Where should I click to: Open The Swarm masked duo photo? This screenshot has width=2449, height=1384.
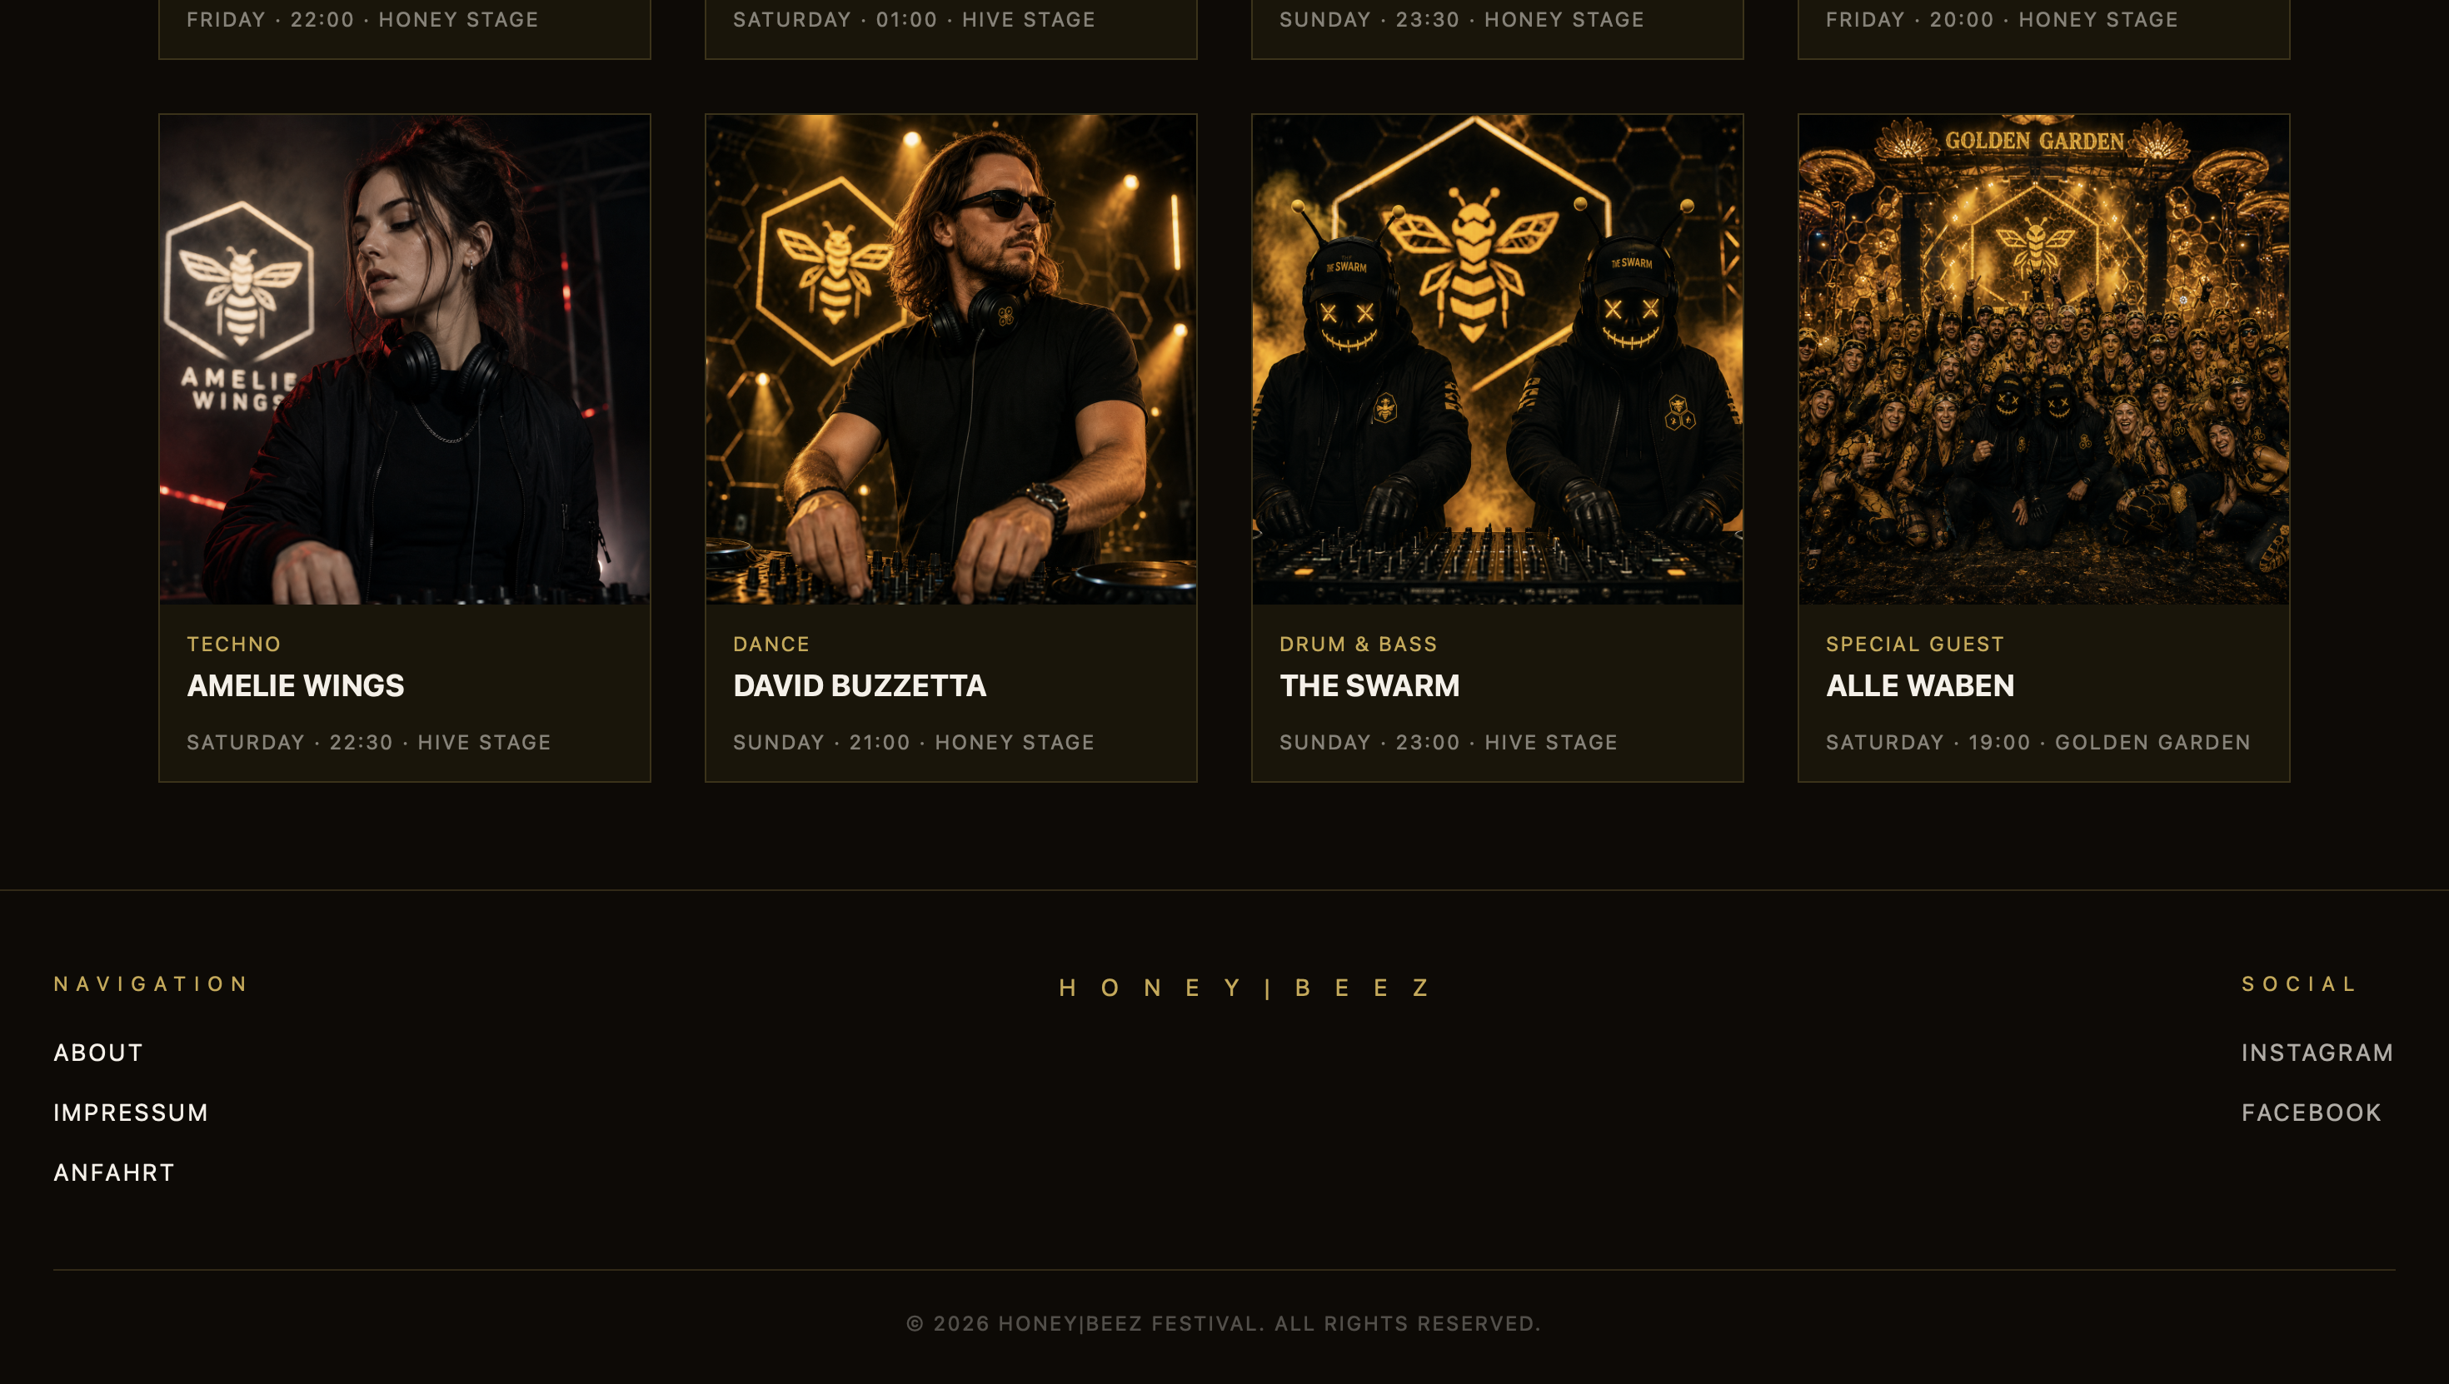(x=1498, y=359)
